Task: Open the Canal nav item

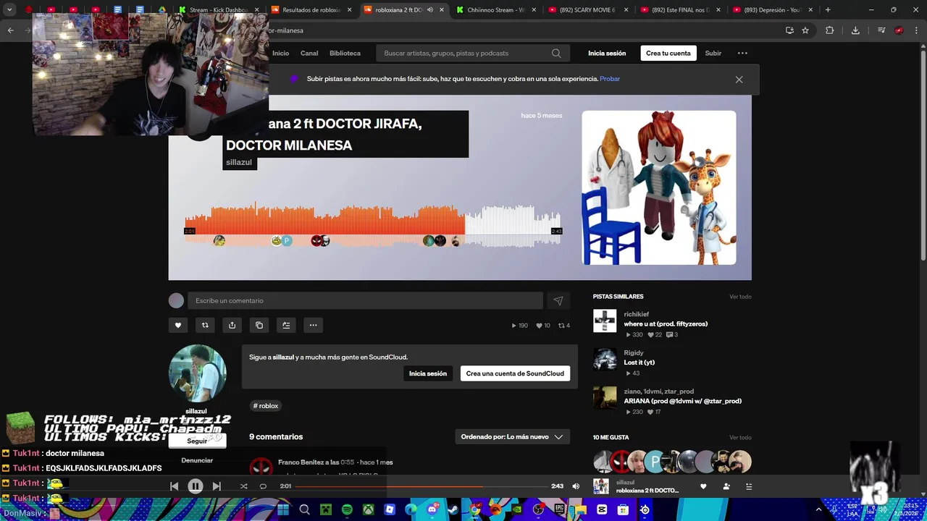Action: (x=309, y=54)
